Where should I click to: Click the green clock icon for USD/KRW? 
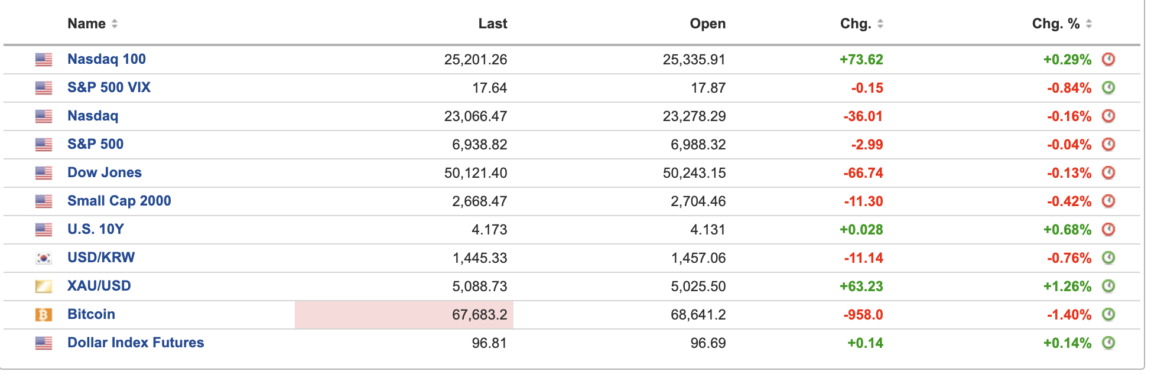[x=1108, y=258]
